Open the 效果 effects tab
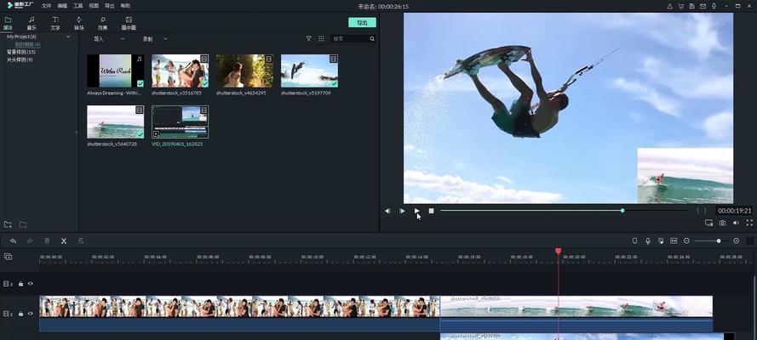This screenshot has width=757, height=340. tap(103, 24)
